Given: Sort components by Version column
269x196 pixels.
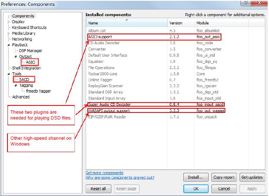Looking at the screenshot, I should (181, 23).
